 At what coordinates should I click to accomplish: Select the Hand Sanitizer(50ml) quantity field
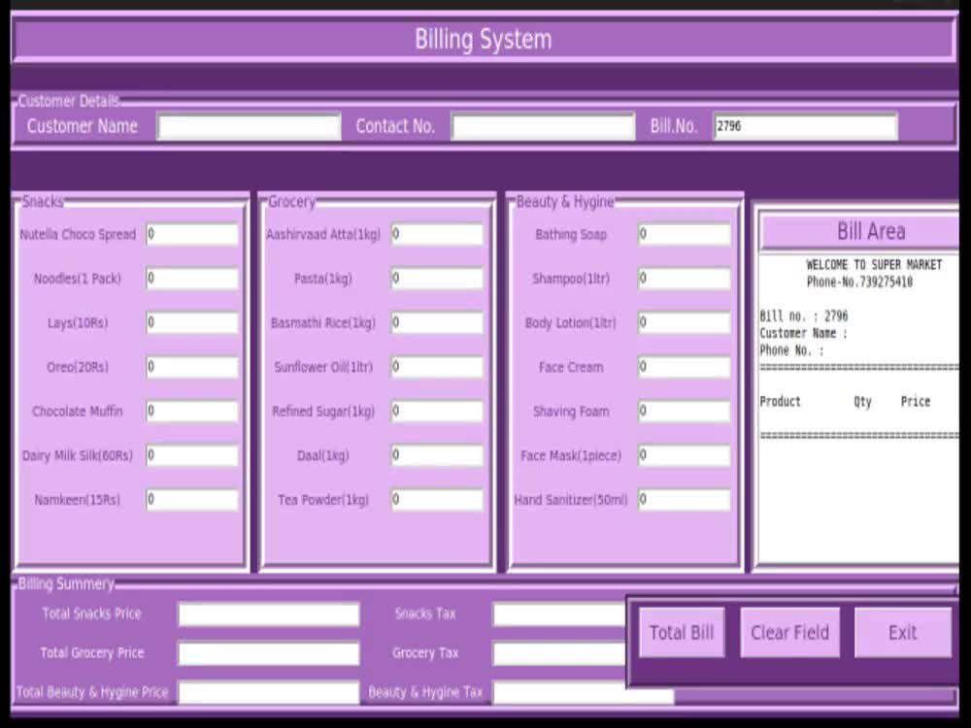(684, 500)
